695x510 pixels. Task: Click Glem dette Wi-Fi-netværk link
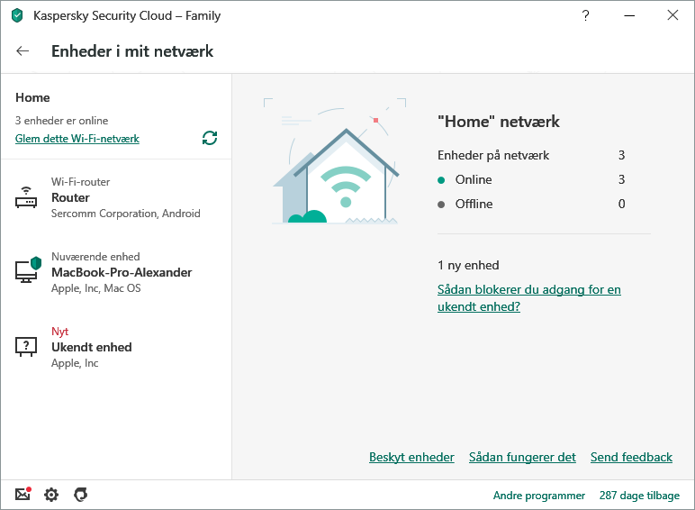pos(77,139)
